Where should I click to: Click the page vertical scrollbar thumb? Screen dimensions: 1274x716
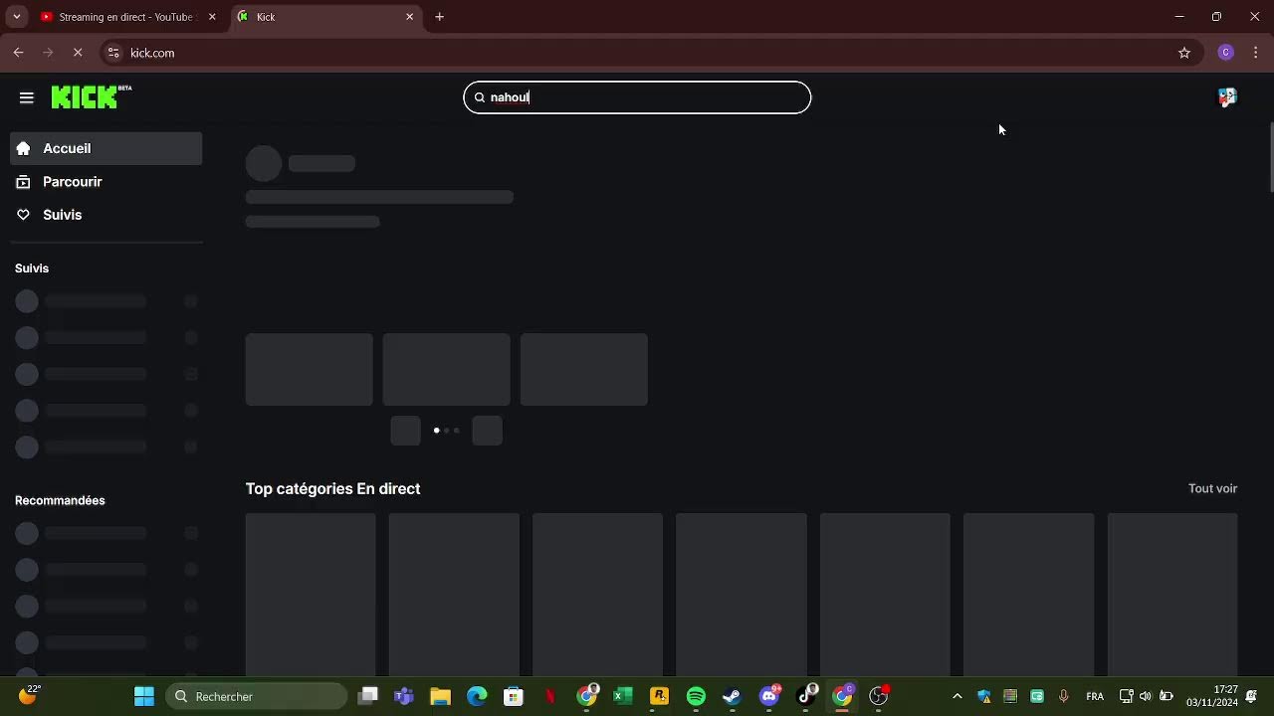tap(1271, 157)
